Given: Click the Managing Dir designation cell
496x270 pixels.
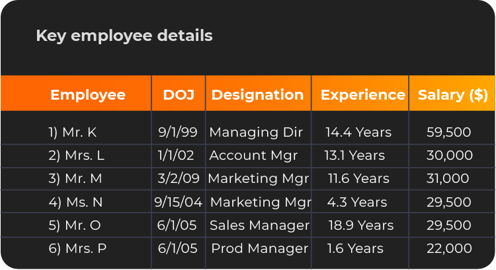Looking at the screenshot, I should pyautogui.click(x=256, y=133).
